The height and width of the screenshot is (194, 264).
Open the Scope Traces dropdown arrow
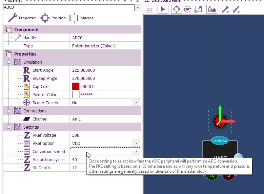point(136,103)
